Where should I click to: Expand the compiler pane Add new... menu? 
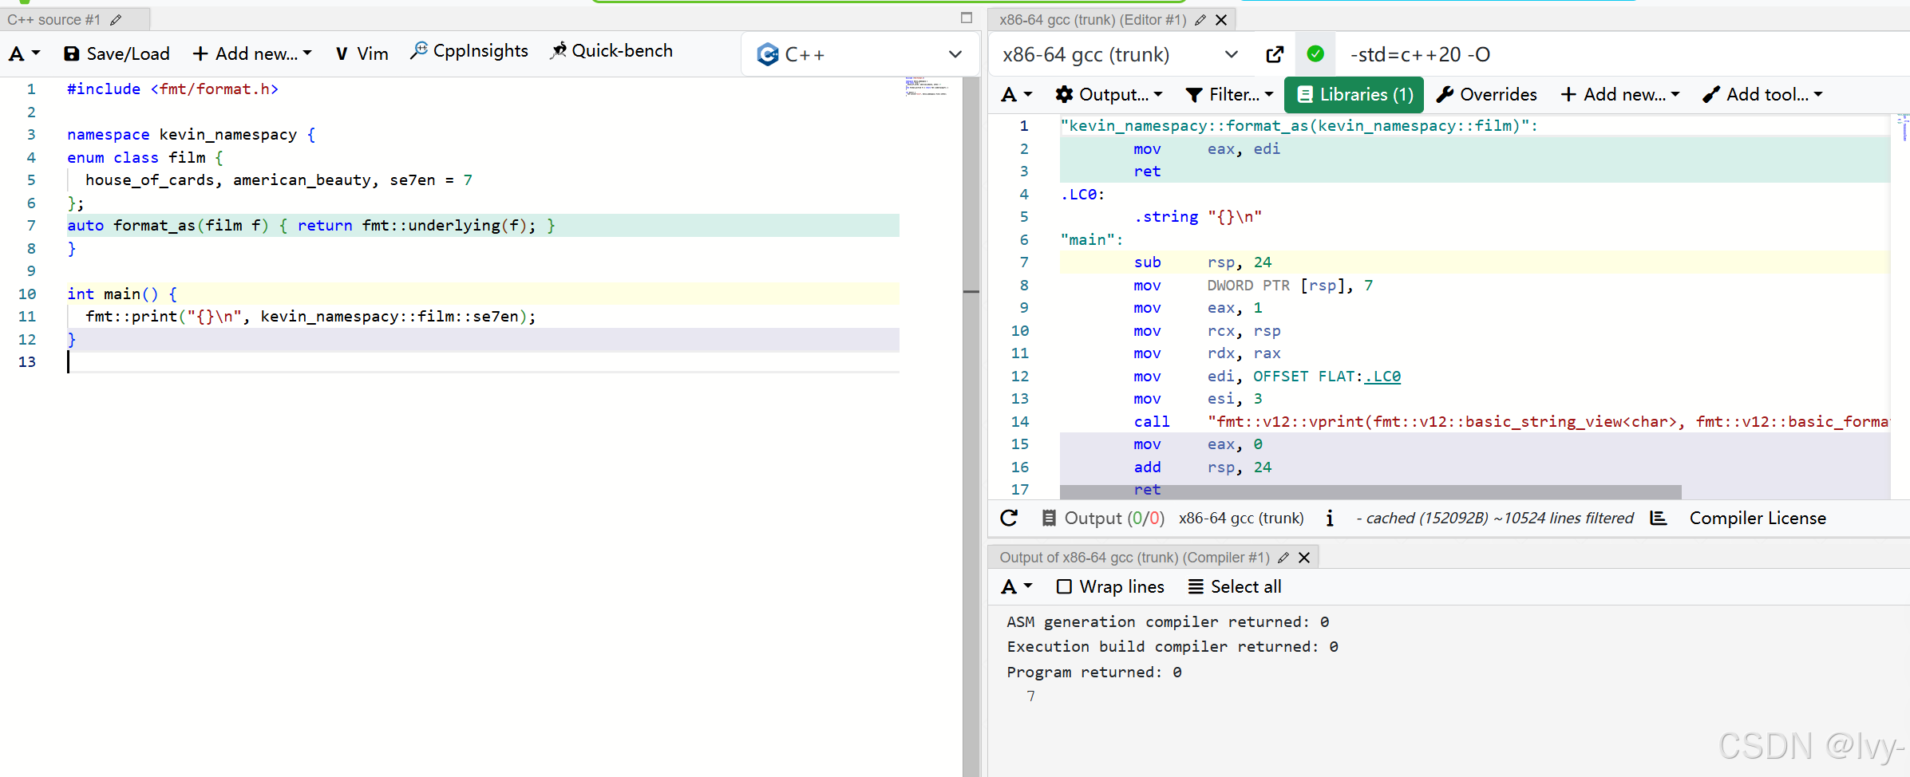pos(1620,95)
